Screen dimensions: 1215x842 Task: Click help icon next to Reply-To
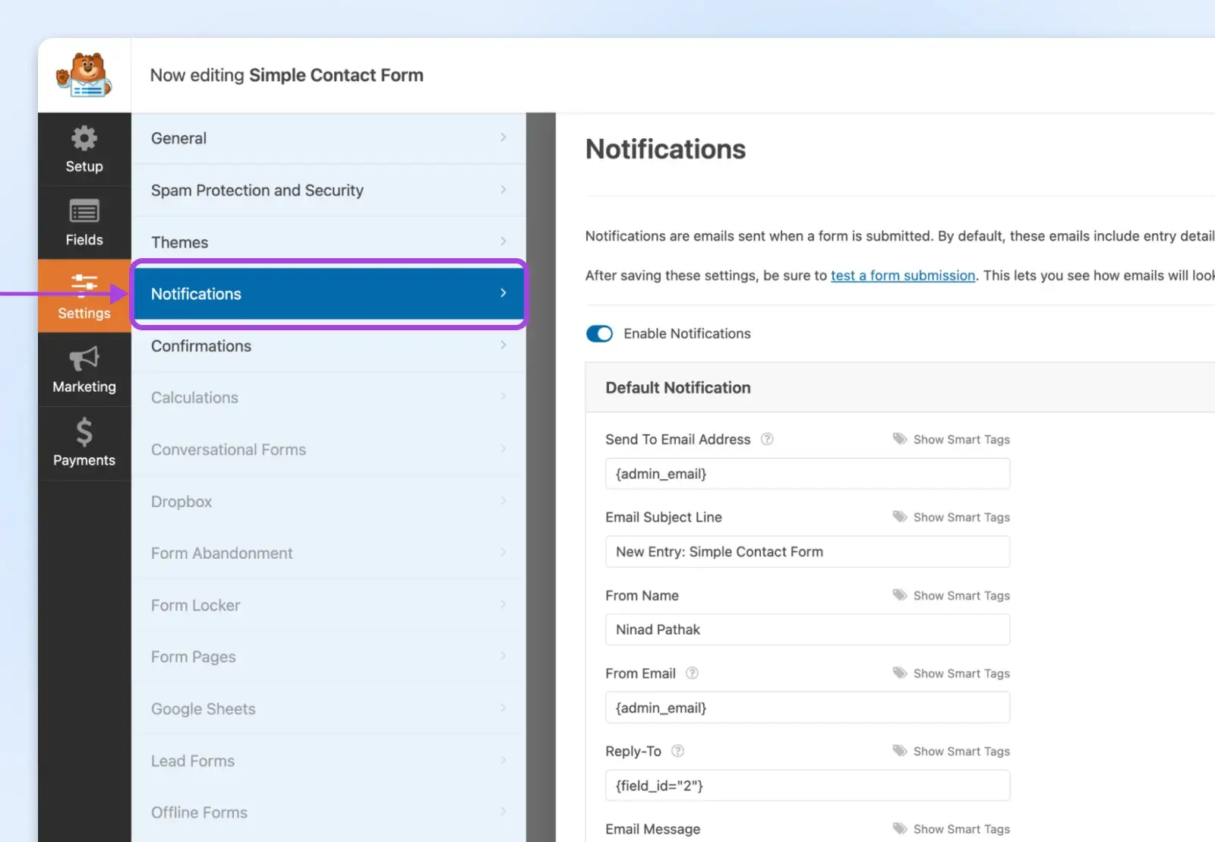(678, 751)
